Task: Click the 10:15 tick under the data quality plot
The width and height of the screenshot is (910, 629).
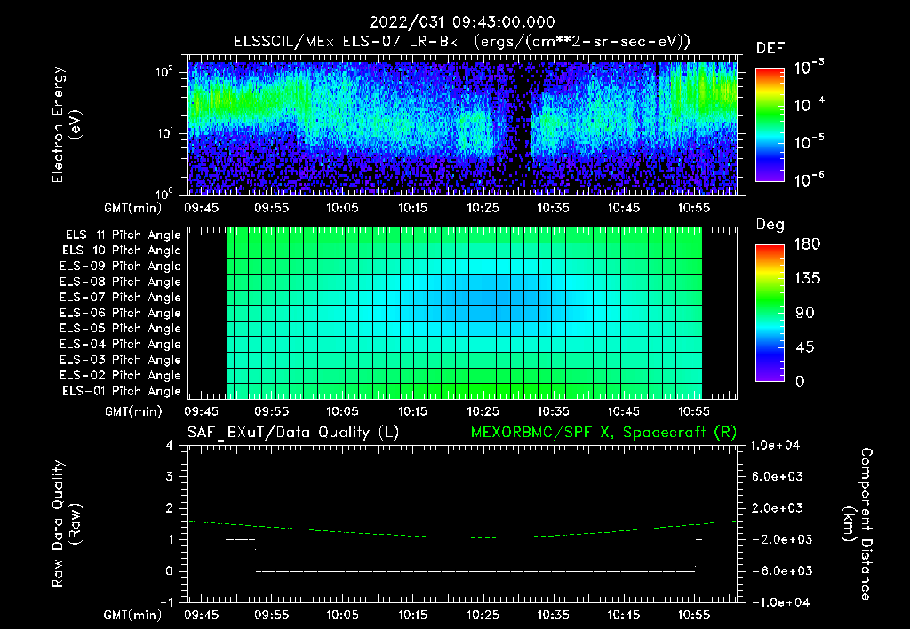Action: coord(412,615)
